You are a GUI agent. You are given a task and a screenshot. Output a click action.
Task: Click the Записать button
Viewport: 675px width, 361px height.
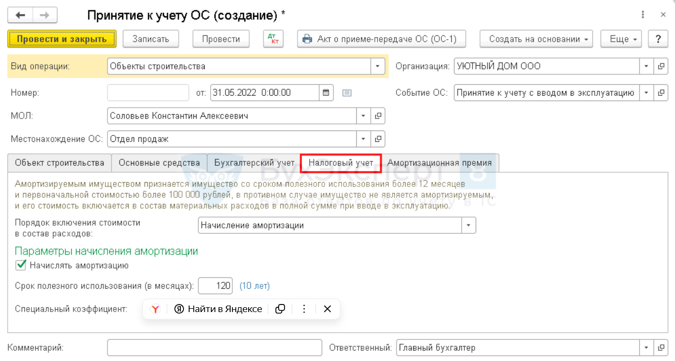point(150,39)
